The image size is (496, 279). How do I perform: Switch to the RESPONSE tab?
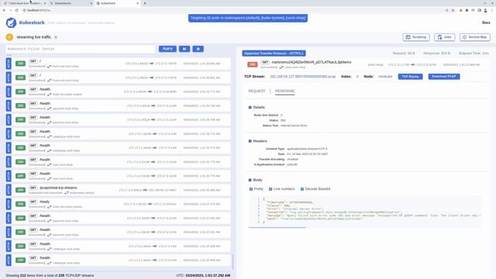(x=284, y=91)
